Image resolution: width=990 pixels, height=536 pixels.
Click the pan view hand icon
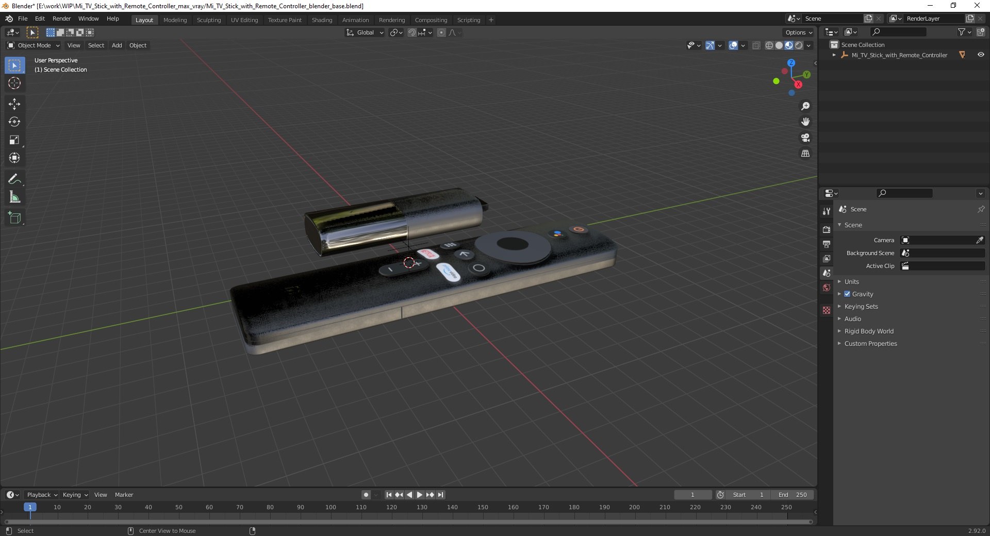coord(805,122)
